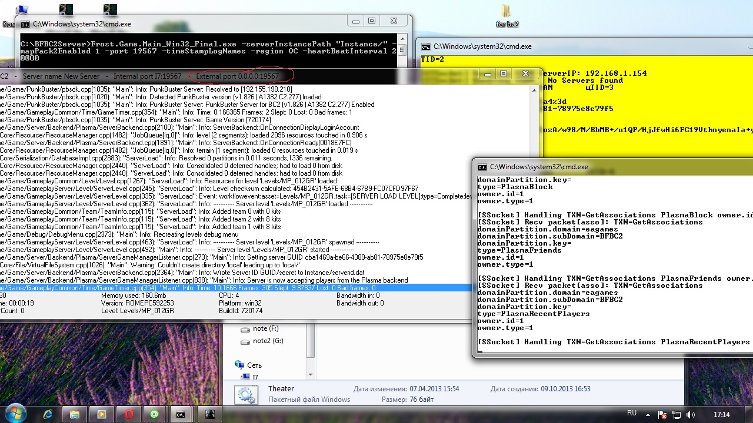This screenshot has width=753, height=423.
Task: Click the 'External port 0.0.0.0:19567' title text
Action: (238, 76)
